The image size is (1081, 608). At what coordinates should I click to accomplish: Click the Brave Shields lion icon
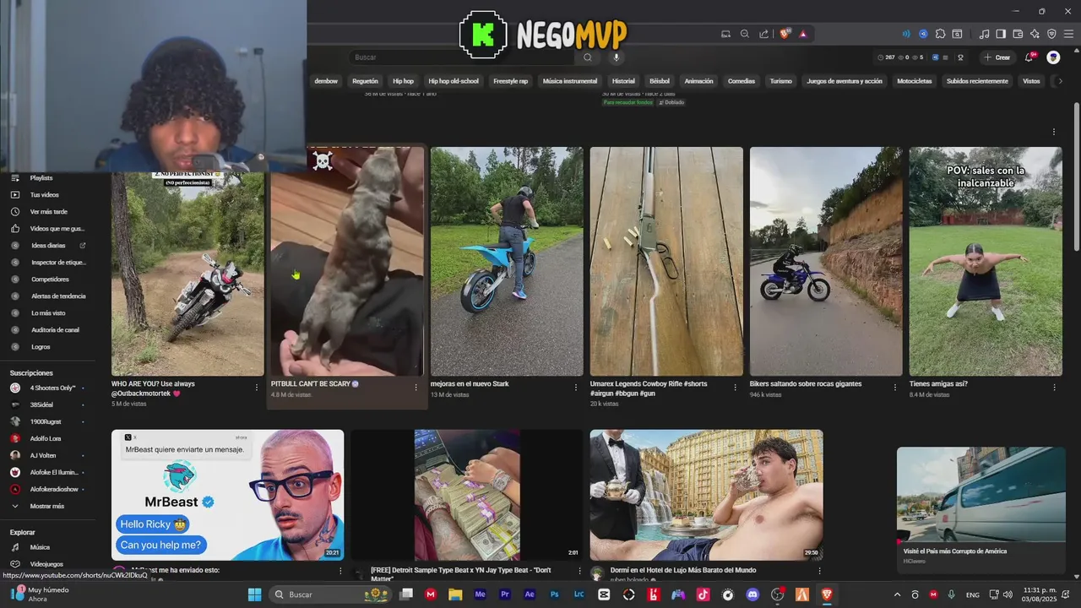click(785, 34)
